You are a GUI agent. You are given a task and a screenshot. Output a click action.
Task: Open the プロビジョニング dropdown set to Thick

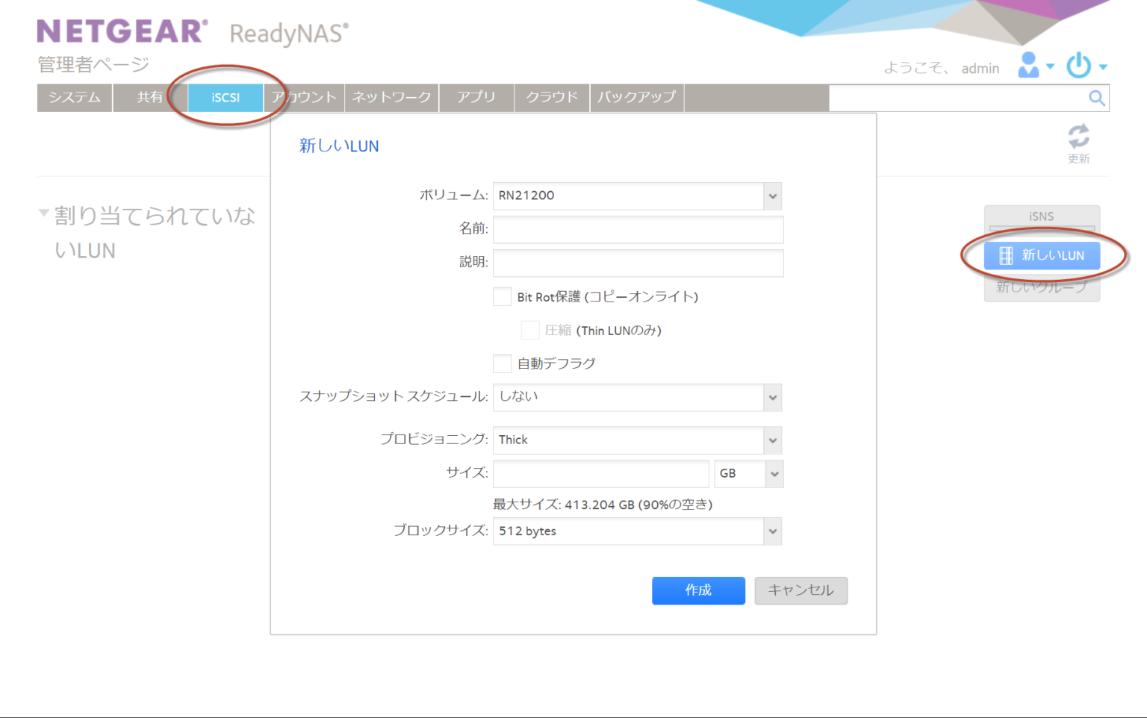(772, 440)
